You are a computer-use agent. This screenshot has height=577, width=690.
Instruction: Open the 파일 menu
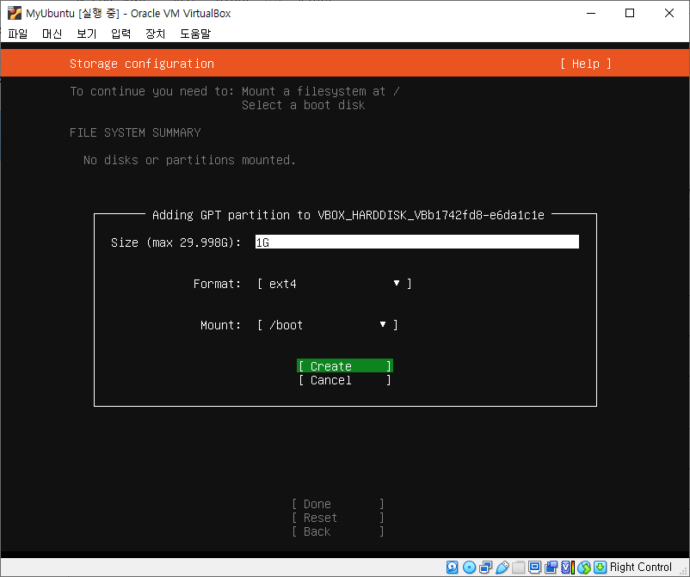coord(17,34)
